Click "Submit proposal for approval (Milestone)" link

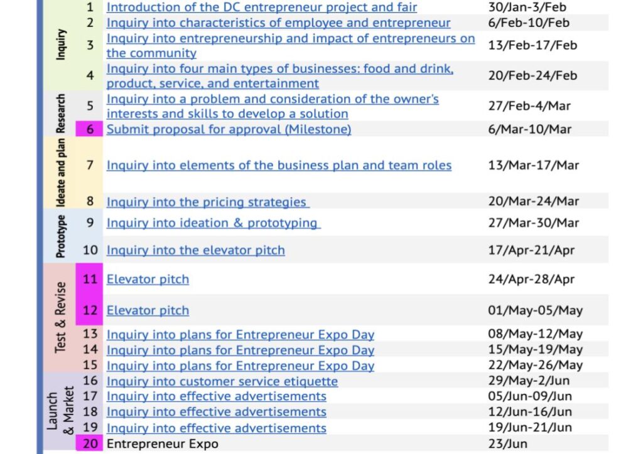pos(229,130)
